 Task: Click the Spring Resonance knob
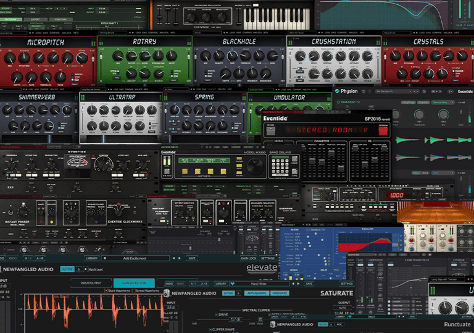coord(222,125)
